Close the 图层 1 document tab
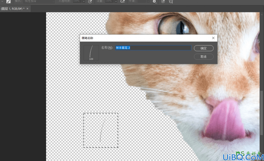The image size is (264, 161). pos(27,9)
